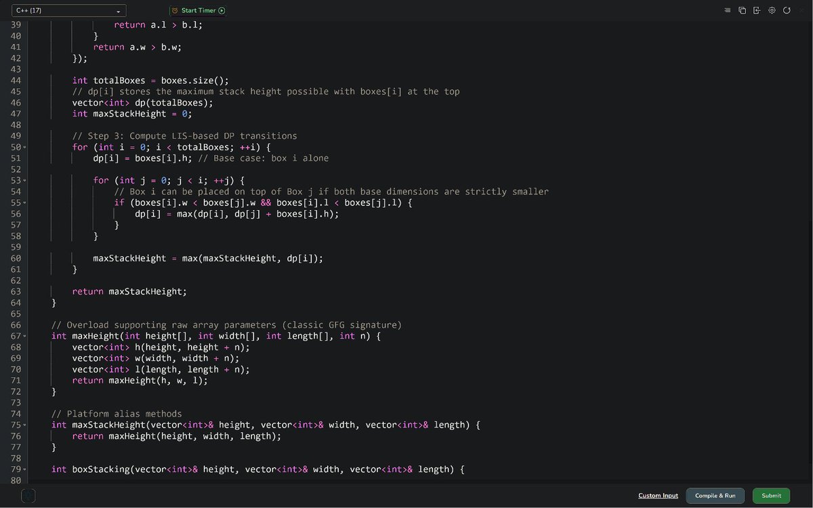Open the C++ (17) language dropdown

coord(68,11)
